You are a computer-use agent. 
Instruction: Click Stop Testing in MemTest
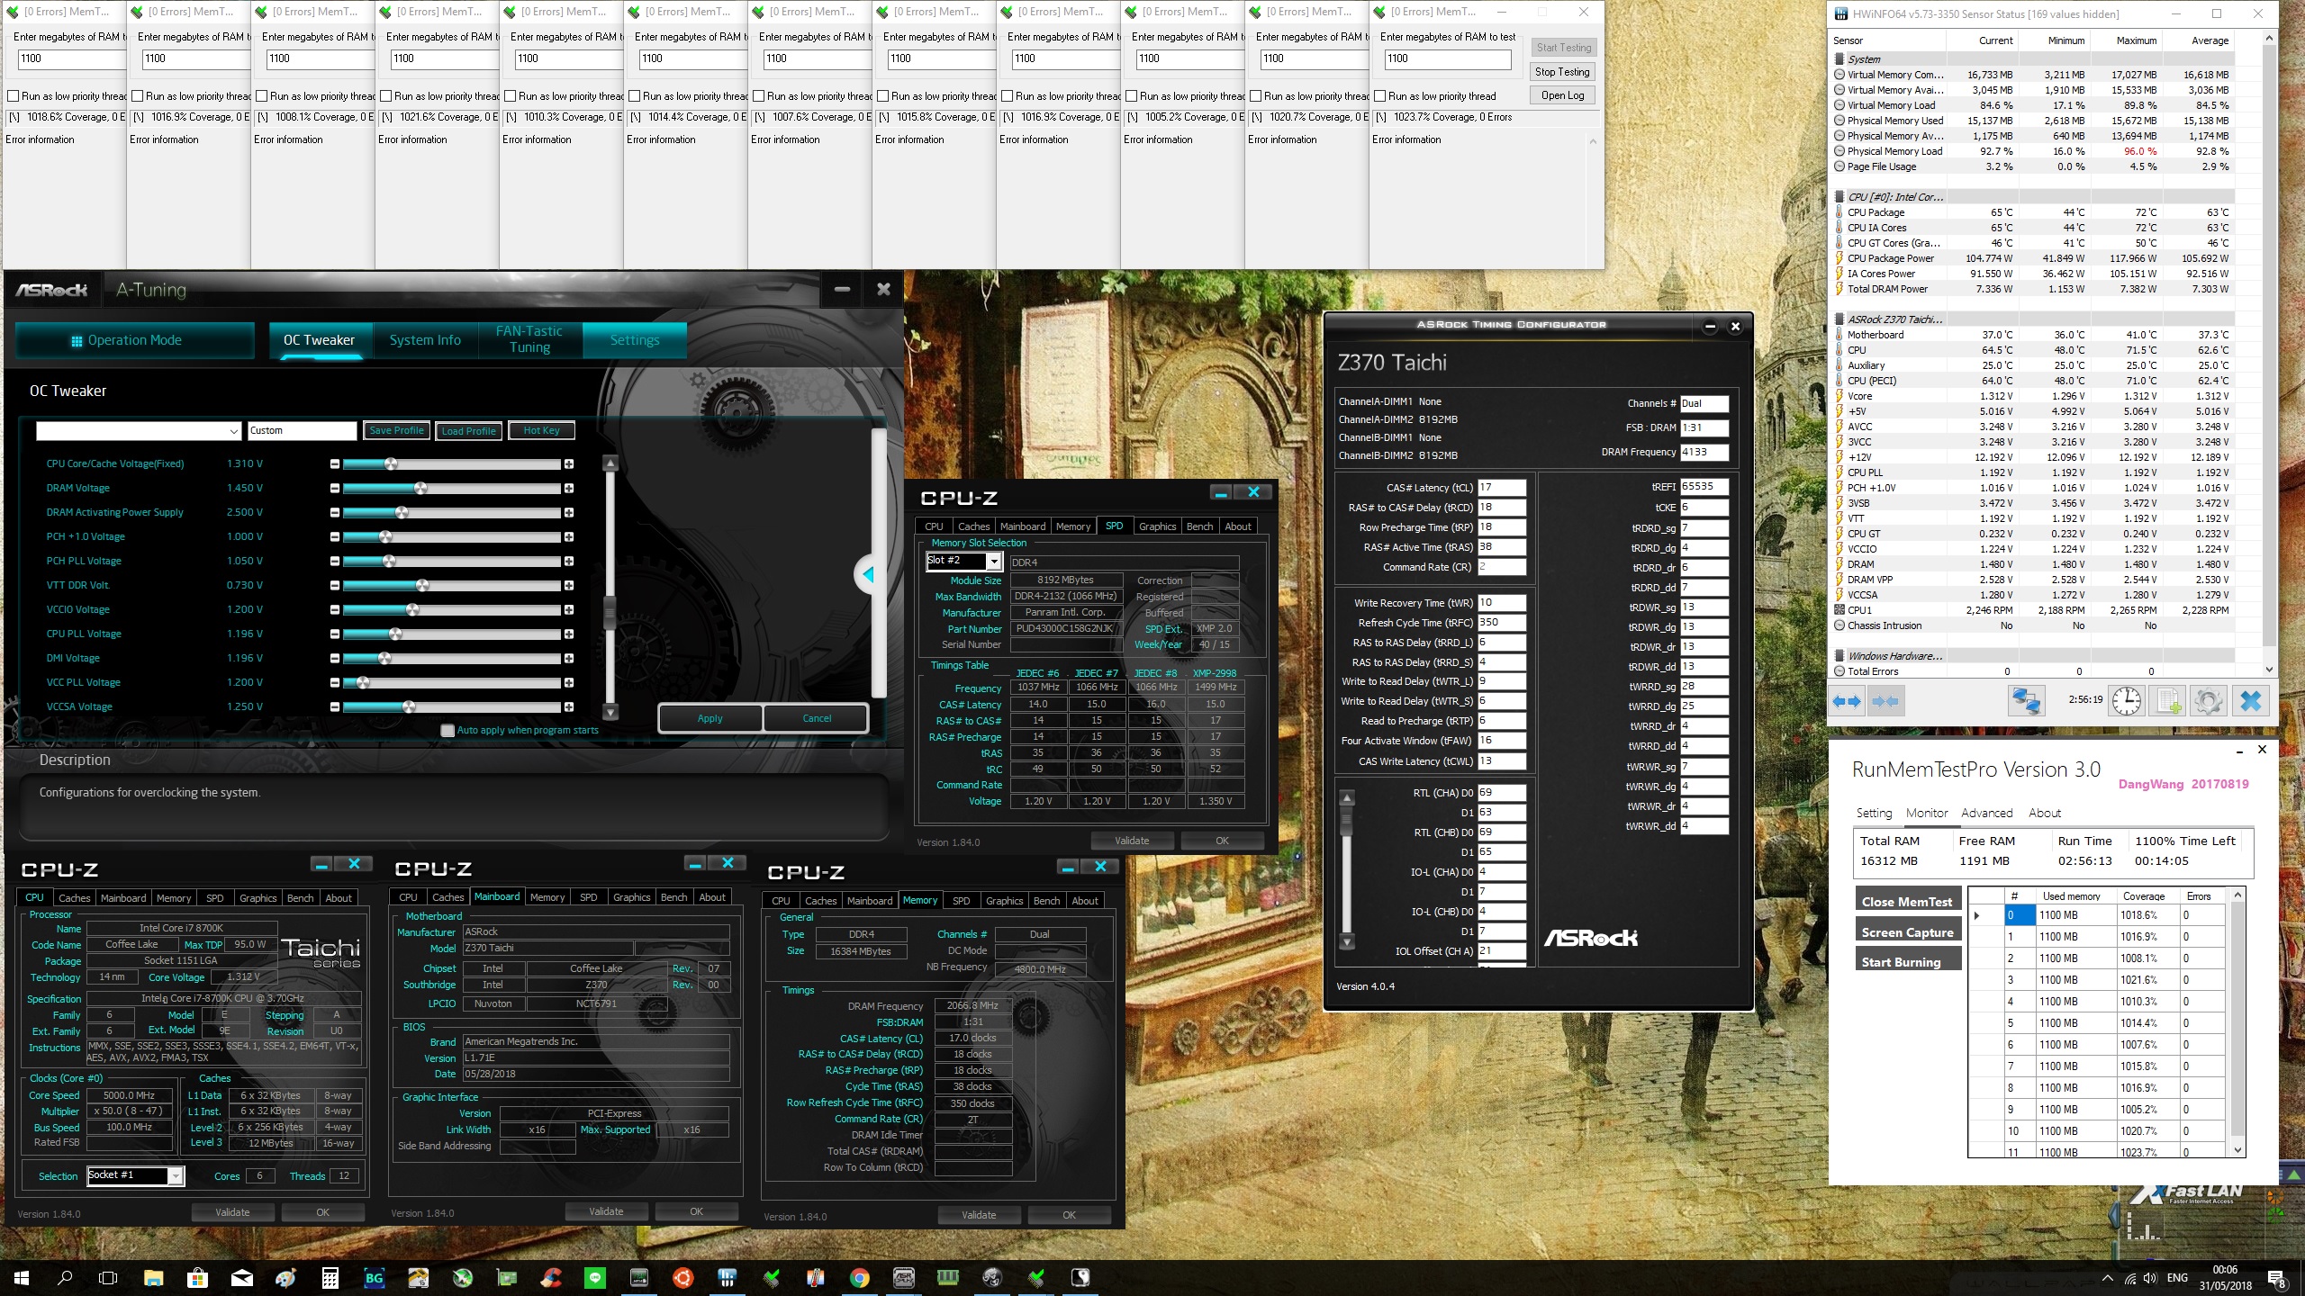[1562, 72]
